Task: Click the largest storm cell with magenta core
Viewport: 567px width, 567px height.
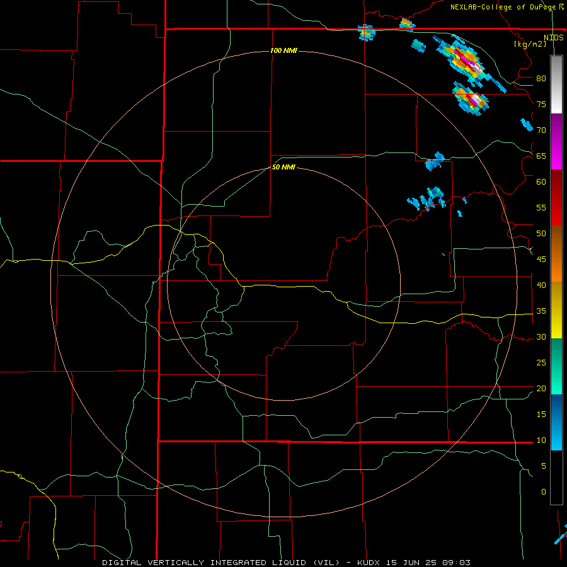Action: tap(466, 62)
